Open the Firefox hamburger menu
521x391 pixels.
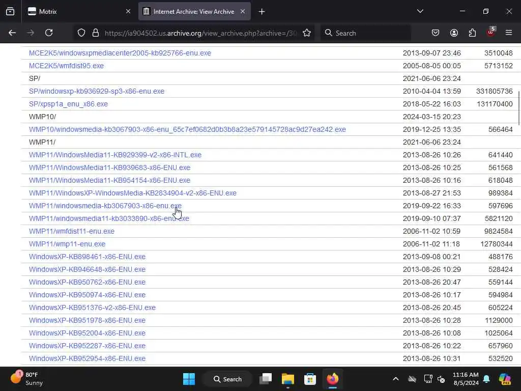click(x=509, y=33)
